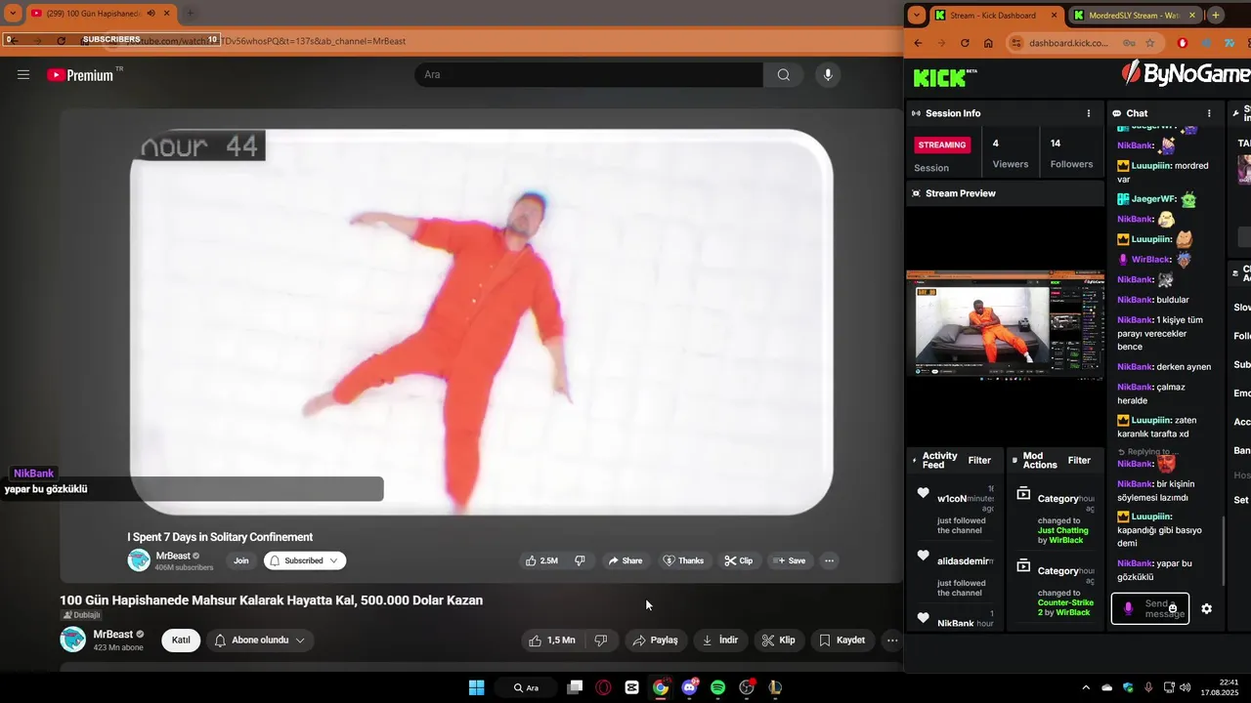Click w1coN in the Activity Feed
This screenshot has height=703, width=1251.
click(951, 498)
